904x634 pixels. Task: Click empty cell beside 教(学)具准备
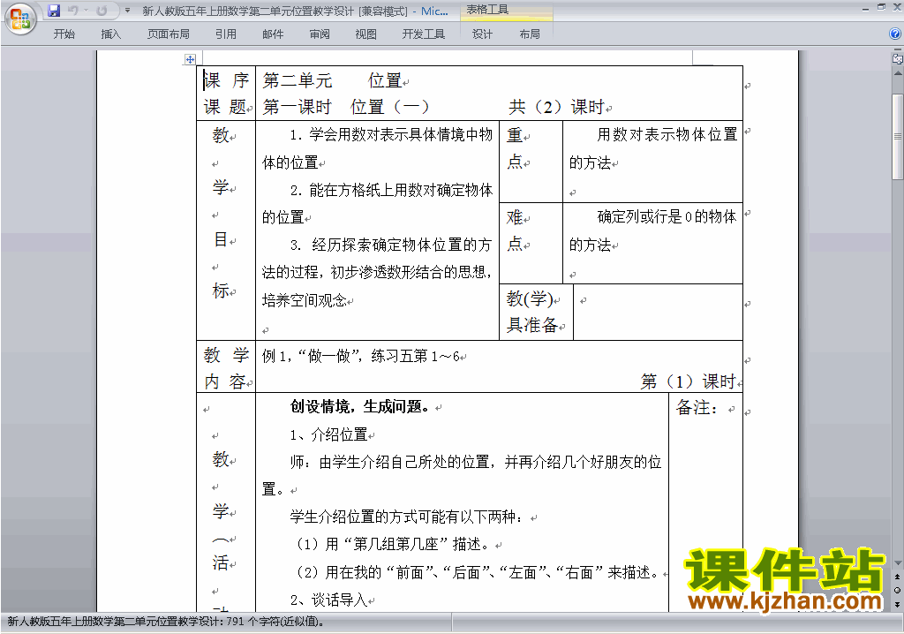(x=658, y=312)
